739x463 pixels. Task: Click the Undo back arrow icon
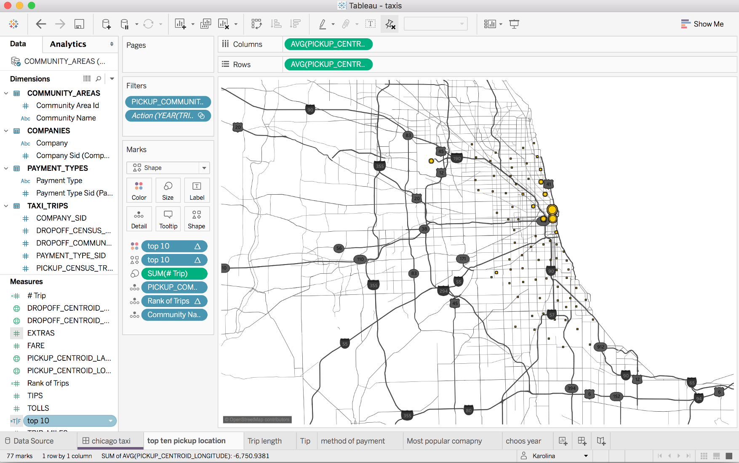click(x=41, y=24)
